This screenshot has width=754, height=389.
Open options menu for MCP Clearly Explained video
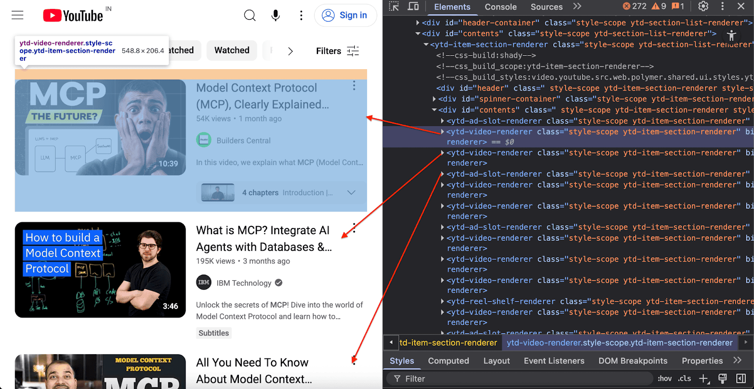point(354,86)
